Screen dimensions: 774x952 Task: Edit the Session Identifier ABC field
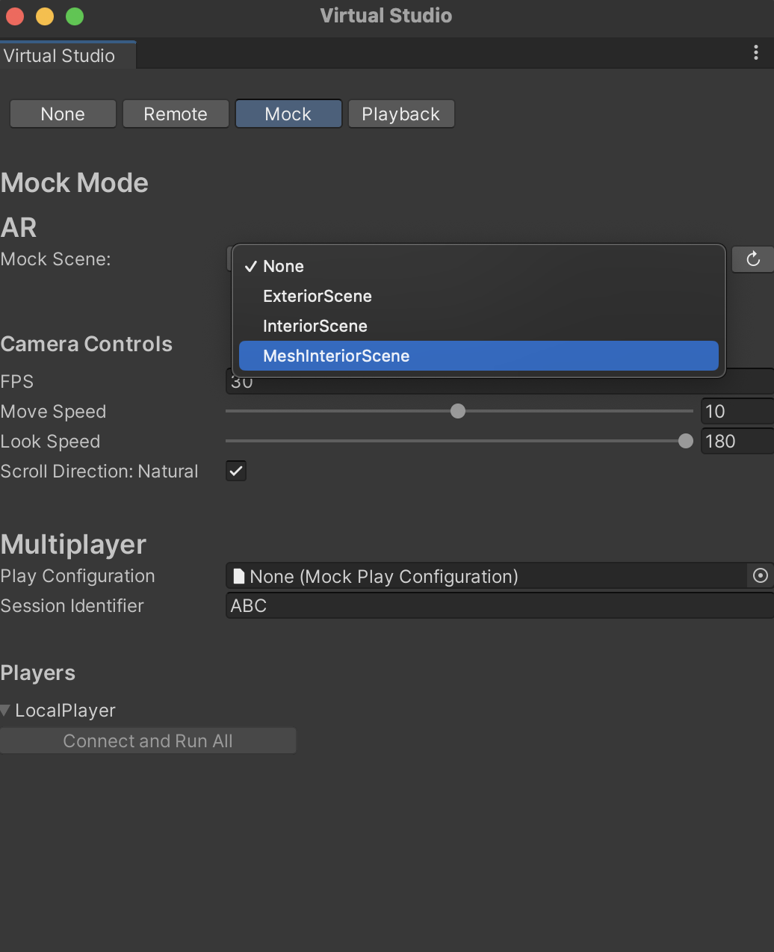coord(448,605)
